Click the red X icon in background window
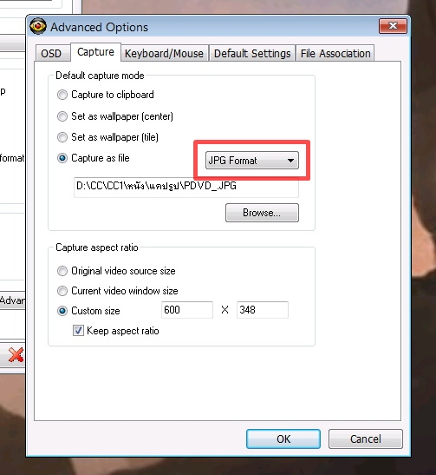This screenshot has width=436, height=475. 16,355
